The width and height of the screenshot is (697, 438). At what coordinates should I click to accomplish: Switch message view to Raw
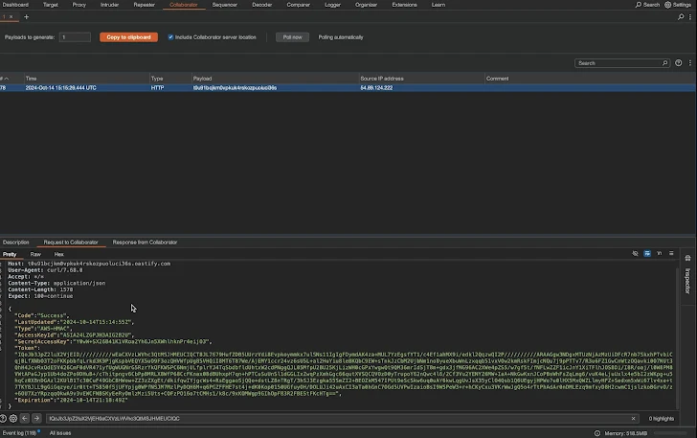point(35,254)
